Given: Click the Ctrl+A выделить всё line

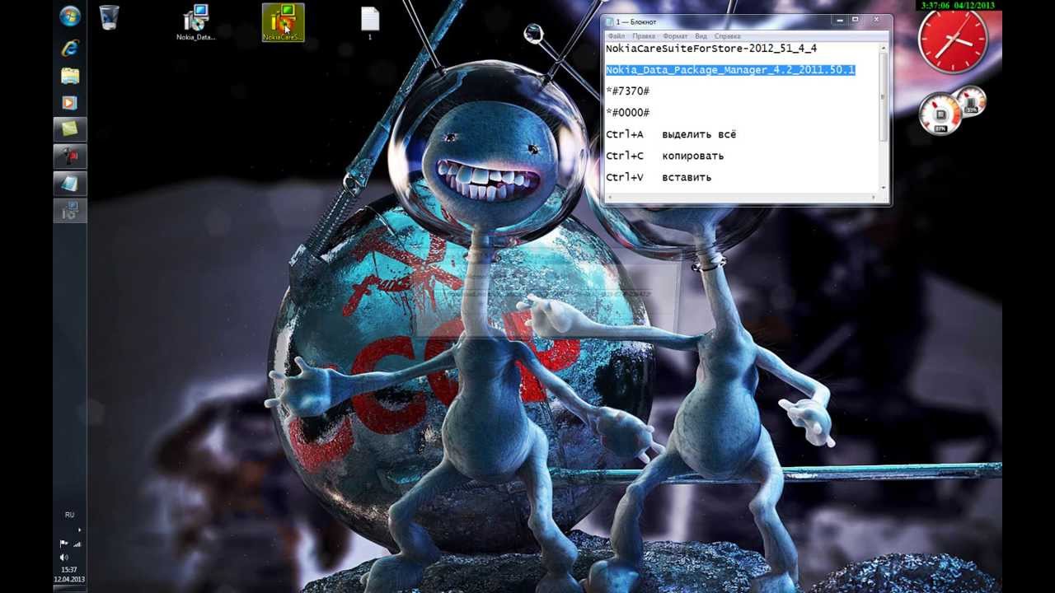Looking at the screenshot, I should pyautogui.click(x=671, y=134).
